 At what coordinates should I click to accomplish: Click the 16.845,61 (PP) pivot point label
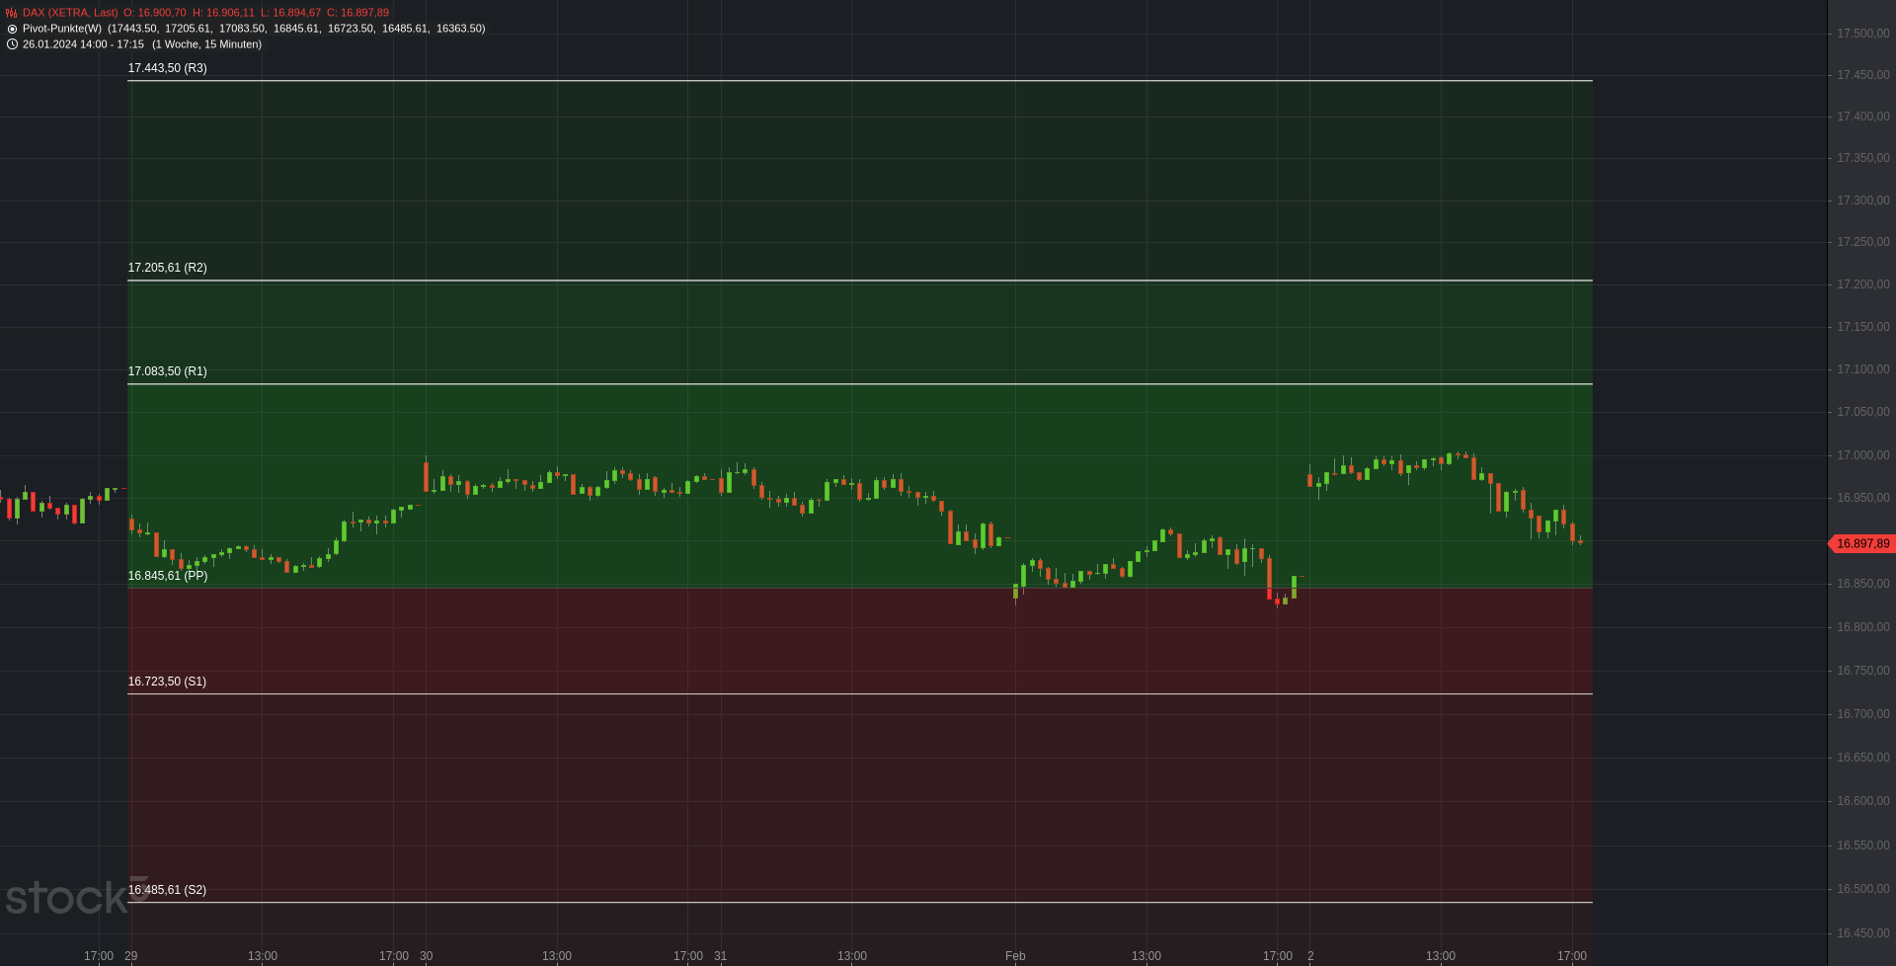(x=167, y=576)
